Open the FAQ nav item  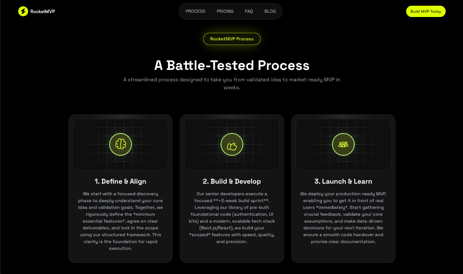tap(249, 11)
